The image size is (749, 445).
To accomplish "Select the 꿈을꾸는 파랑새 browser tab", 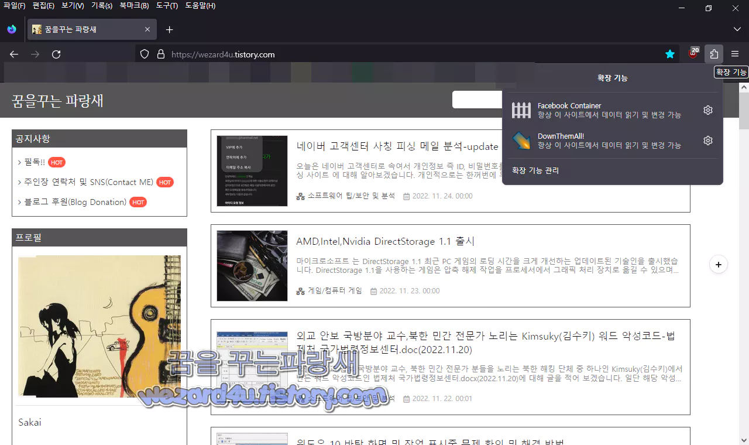I will click(92, 29).
